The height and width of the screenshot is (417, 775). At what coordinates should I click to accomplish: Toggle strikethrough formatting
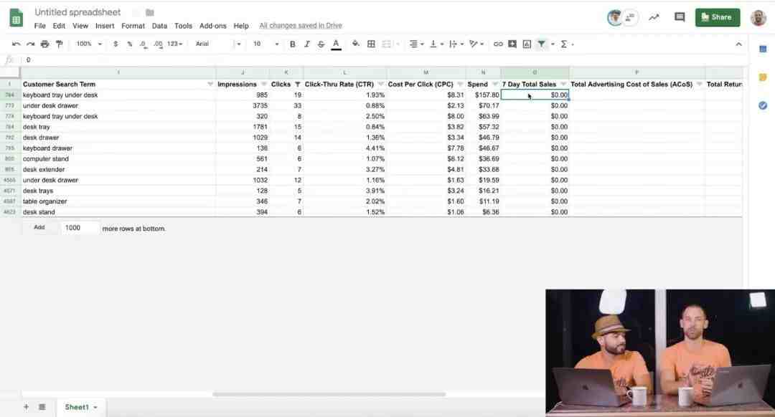[x=321, y=44]
